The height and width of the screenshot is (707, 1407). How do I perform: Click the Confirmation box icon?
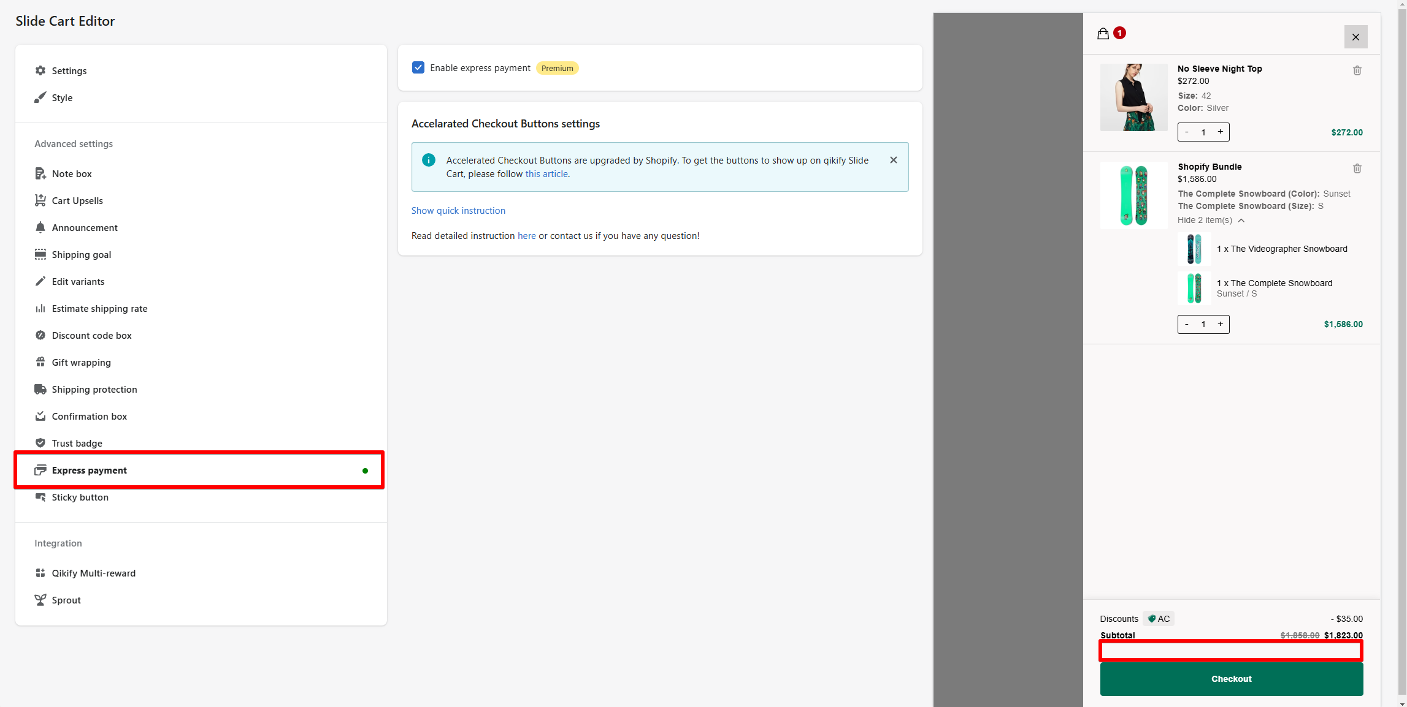[x=40, y=416]
